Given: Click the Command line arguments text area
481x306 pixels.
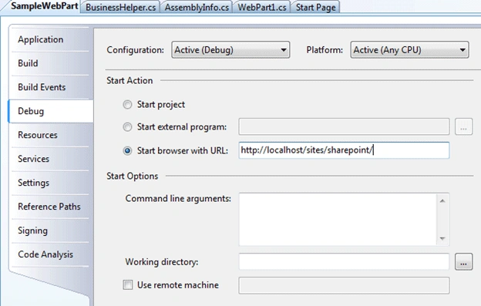Looking at the screenshot, I should click(338, 219).
